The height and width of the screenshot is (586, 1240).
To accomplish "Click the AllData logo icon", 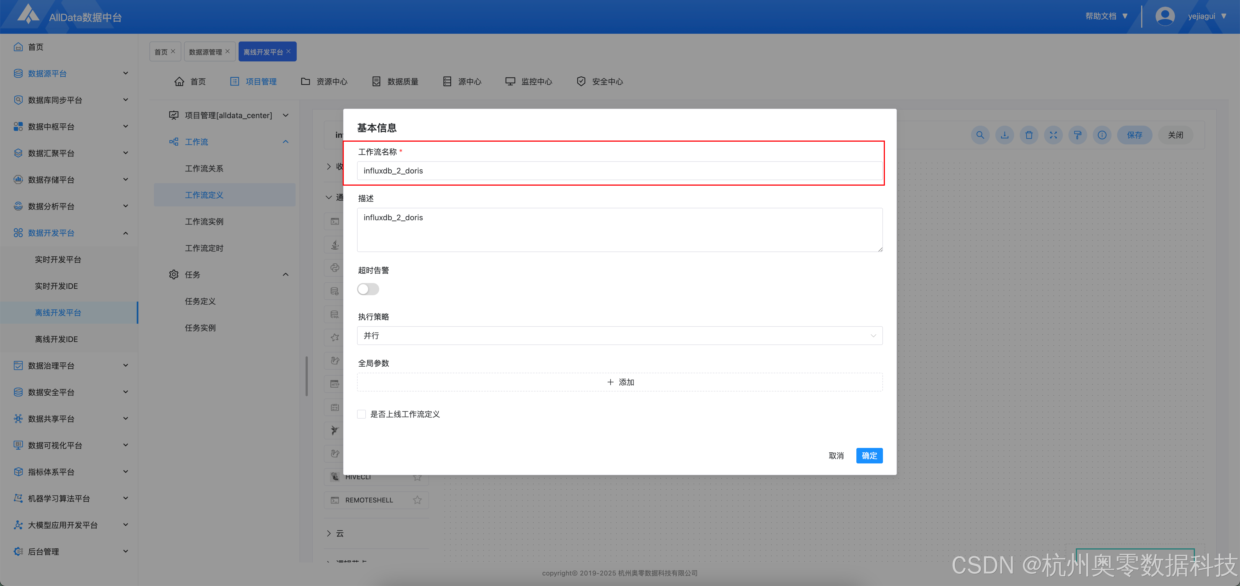I will 29,14.
